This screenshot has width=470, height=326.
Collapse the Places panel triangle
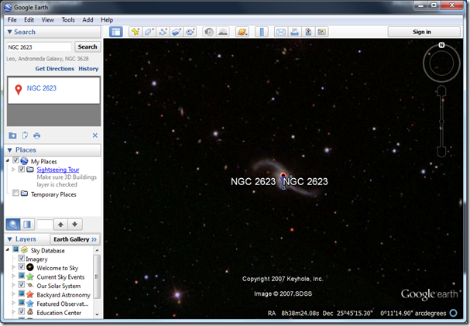click(x=9, y=149)
